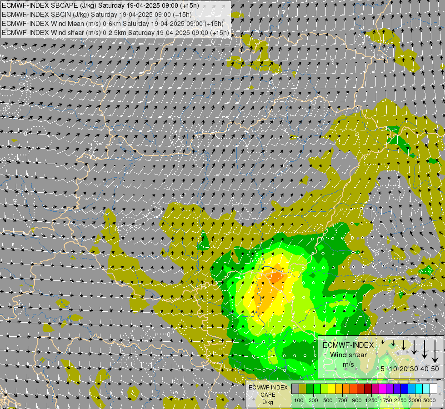Click the '100' CAPE scale label
The width and height of the screenshot is (445, 409).
tap(299, 400)
